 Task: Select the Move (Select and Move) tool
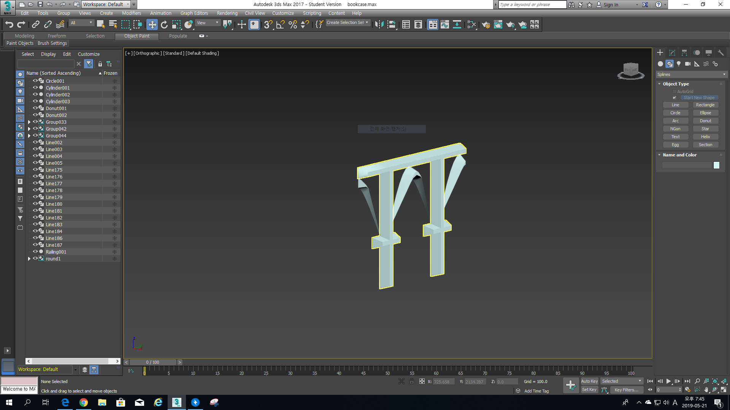(x=152, y=25)
